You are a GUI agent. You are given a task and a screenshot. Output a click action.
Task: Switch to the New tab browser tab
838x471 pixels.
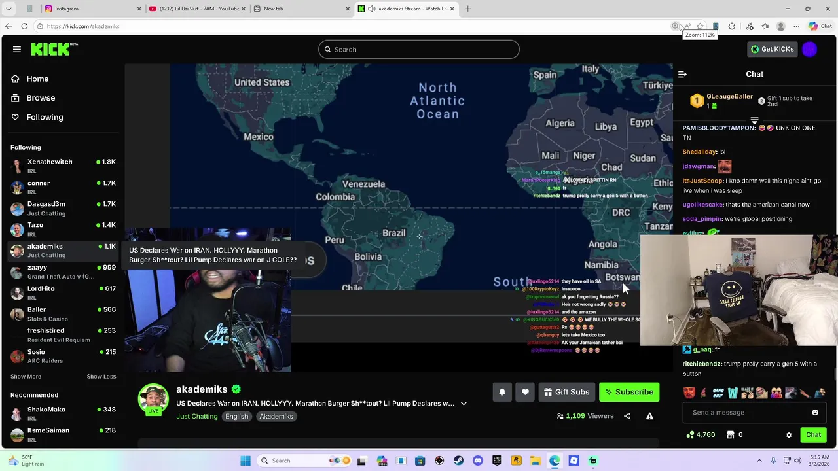tap(301, 9)
